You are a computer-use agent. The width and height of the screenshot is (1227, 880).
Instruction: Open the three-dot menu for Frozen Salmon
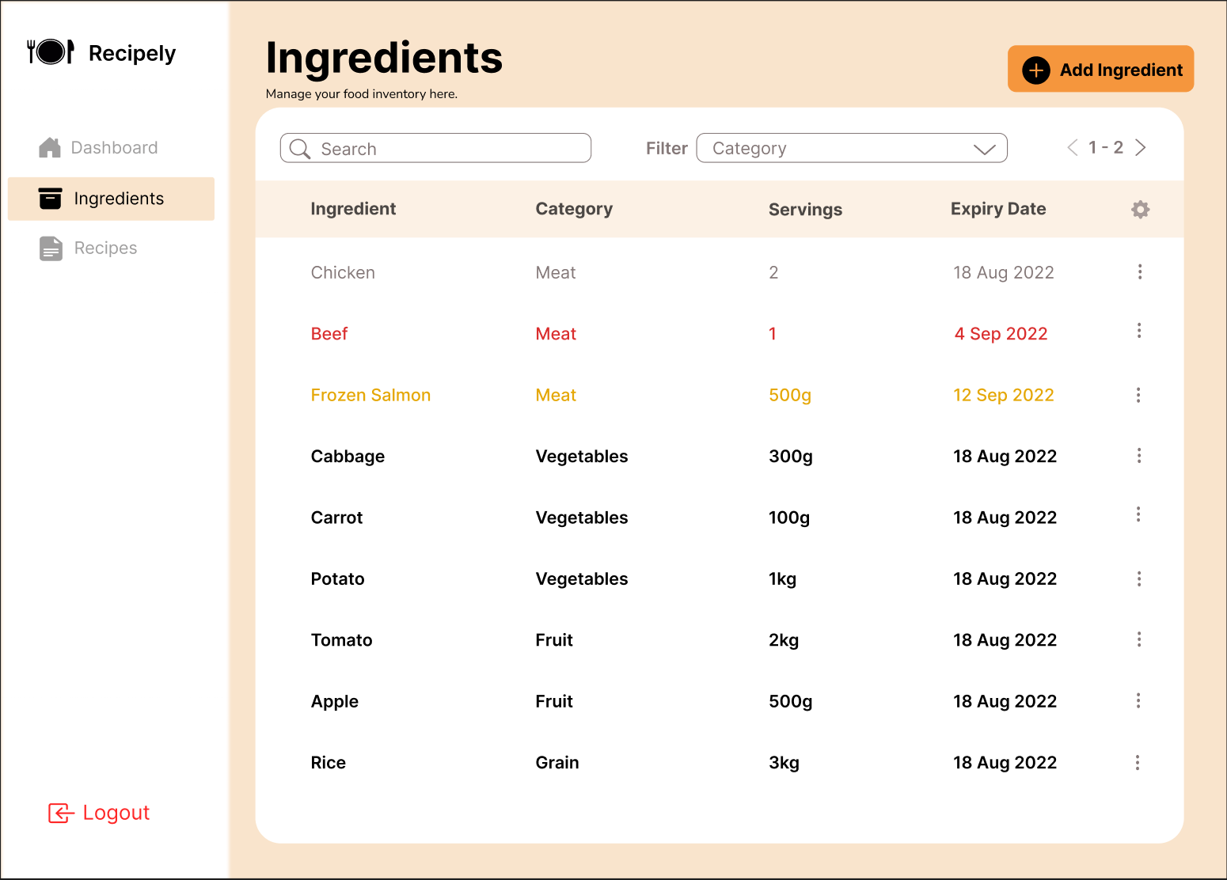click(1138, 395)
